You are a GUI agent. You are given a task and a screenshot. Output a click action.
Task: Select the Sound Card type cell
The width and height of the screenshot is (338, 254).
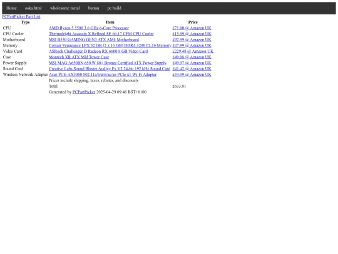tap(13, 69)
